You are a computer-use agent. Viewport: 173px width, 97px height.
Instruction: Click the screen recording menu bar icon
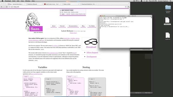click(x=134, y=1)
